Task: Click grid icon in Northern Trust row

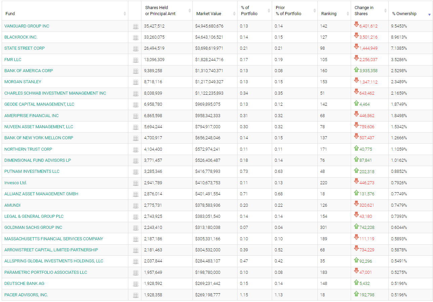Action: point(136,150)
